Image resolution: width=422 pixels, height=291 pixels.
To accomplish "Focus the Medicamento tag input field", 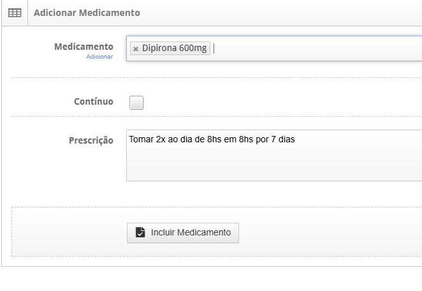I will click(x=317, y=48).
